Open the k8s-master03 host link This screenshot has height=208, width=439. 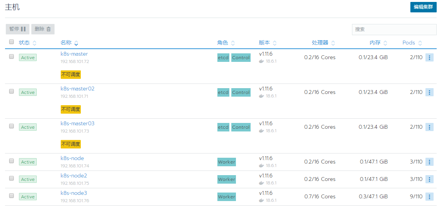click(x=78, y=123)
